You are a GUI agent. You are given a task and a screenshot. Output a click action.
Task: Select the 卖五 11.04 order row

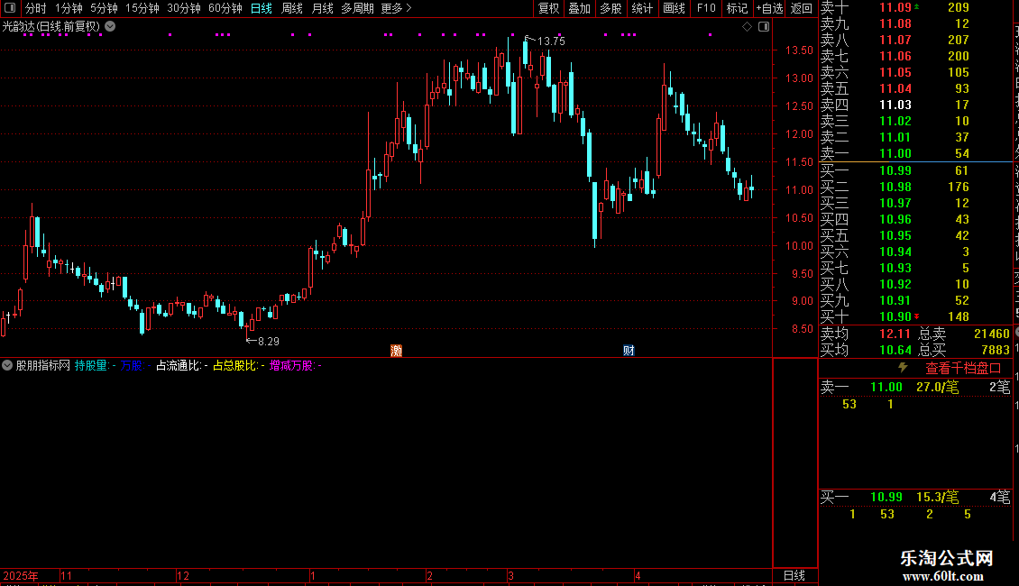(915, 89)
